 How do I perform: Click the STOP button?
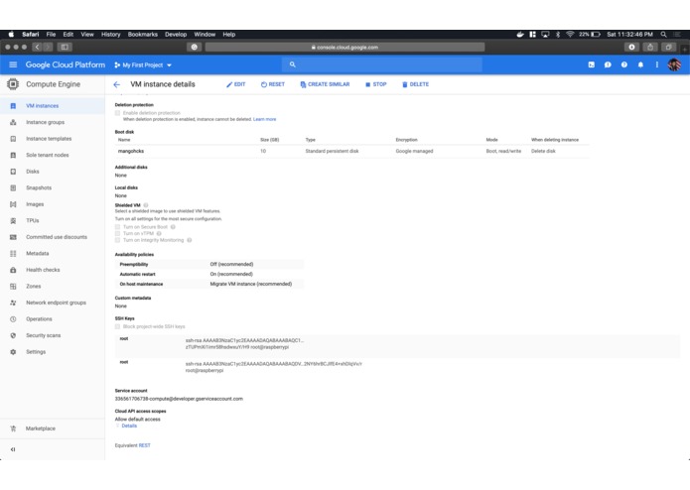pyautogui.click(x=376, y=84)
